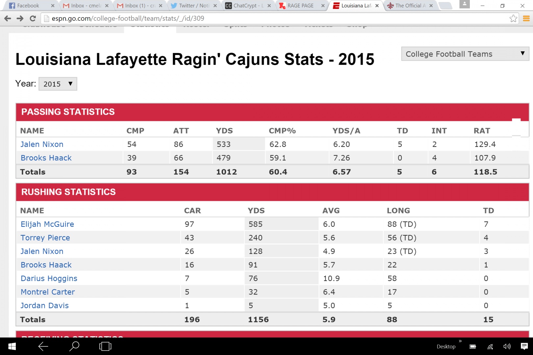Click the volume speaker tray icon
The height and width of the screenshot is (355, 533).
[507, 346]
